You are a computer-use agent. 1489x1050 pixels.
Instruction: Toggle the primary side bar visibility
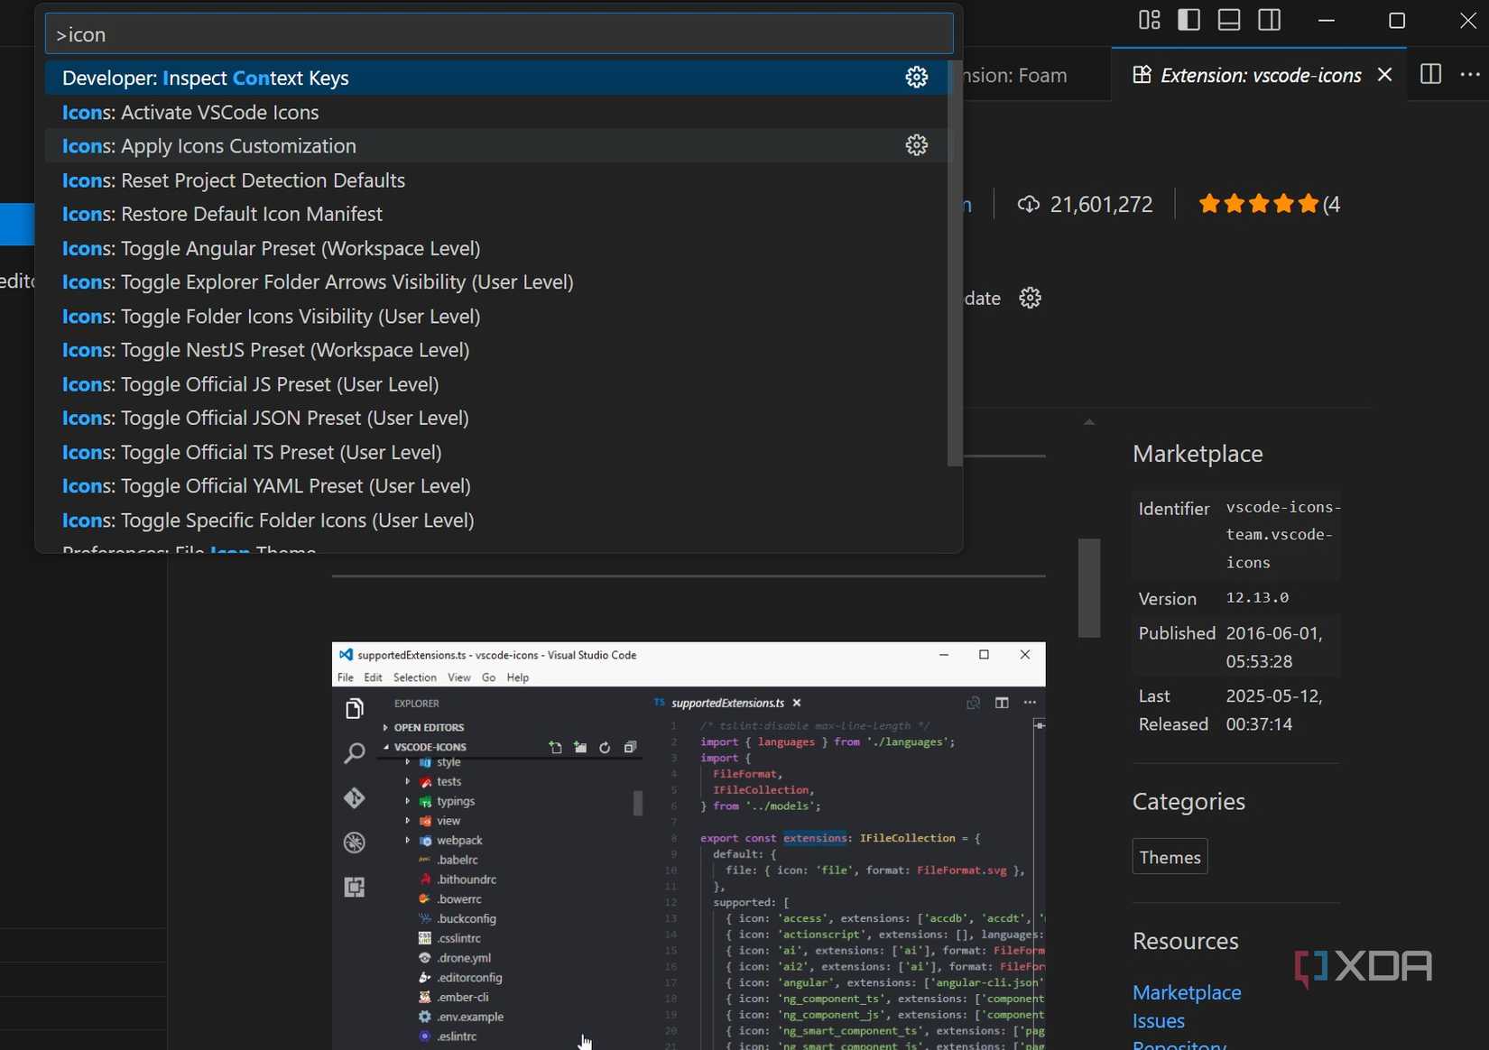click(x=1188, y=19)
